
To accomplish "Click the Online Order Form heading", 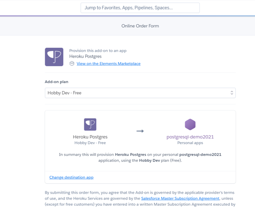I will pyautogui.click(x=140, y=26).
